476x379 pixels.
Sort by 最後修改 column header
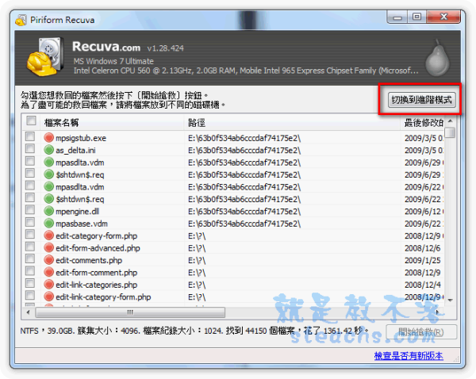(x=423, y=123)
